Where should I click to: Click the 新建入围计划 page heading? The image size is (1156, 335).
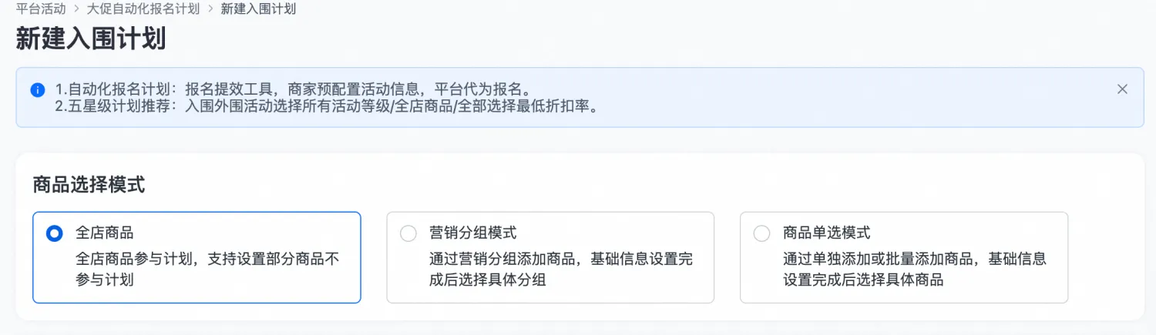click(91, 39)
